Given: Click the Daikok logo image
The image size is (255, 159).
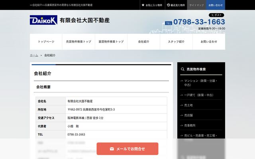Looking at the screenshot, I should coord(43,20).
